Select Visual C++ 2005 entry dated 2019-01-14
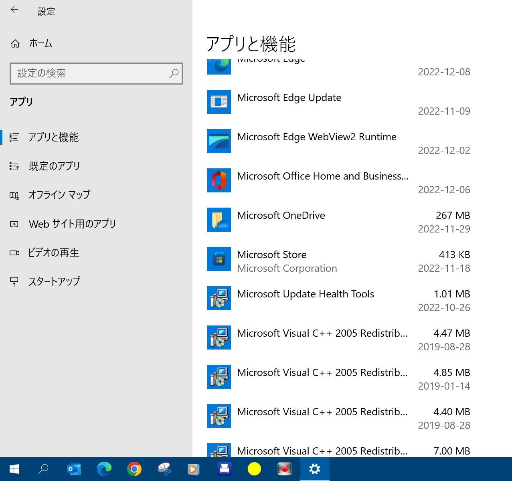 click(x=322, y=373)
